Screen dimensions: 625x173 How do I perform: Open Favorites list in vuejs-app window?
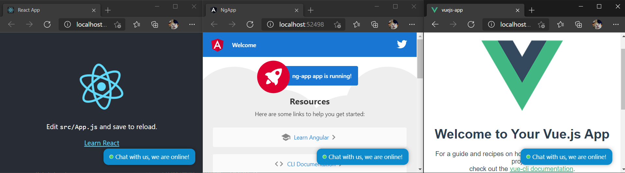[x=561, y=24]
